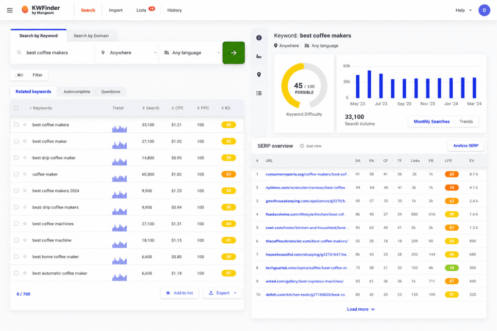Open the hamburger menu
The image size is (497, 331).
[x=10, y=10]
